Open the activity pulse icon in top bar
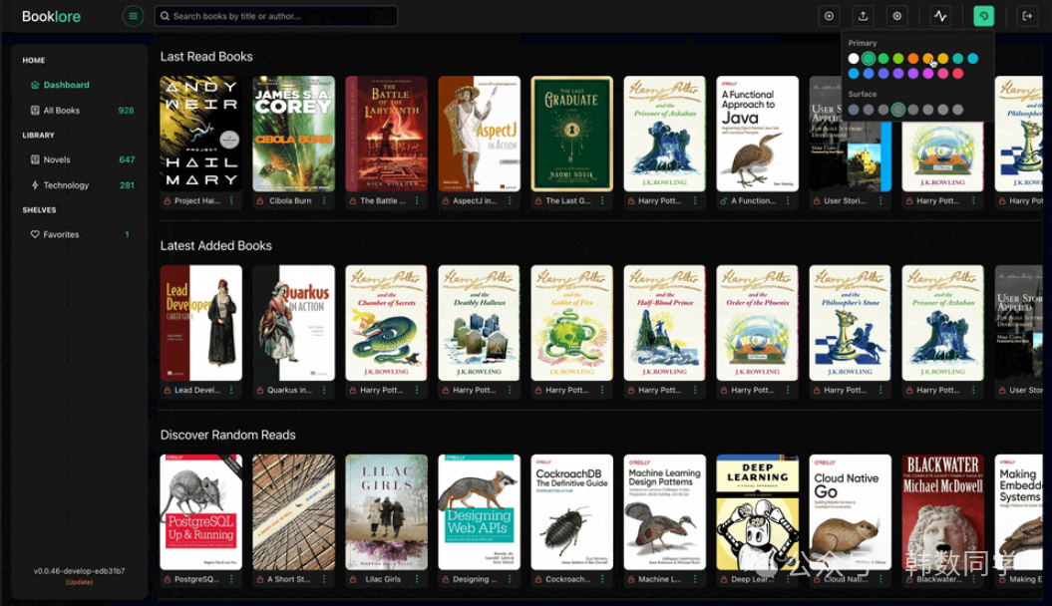 [x=940, y=16]
